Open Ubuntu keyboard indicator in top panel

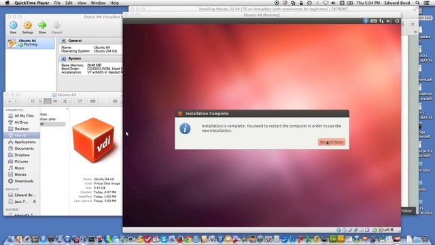(373, 21)
